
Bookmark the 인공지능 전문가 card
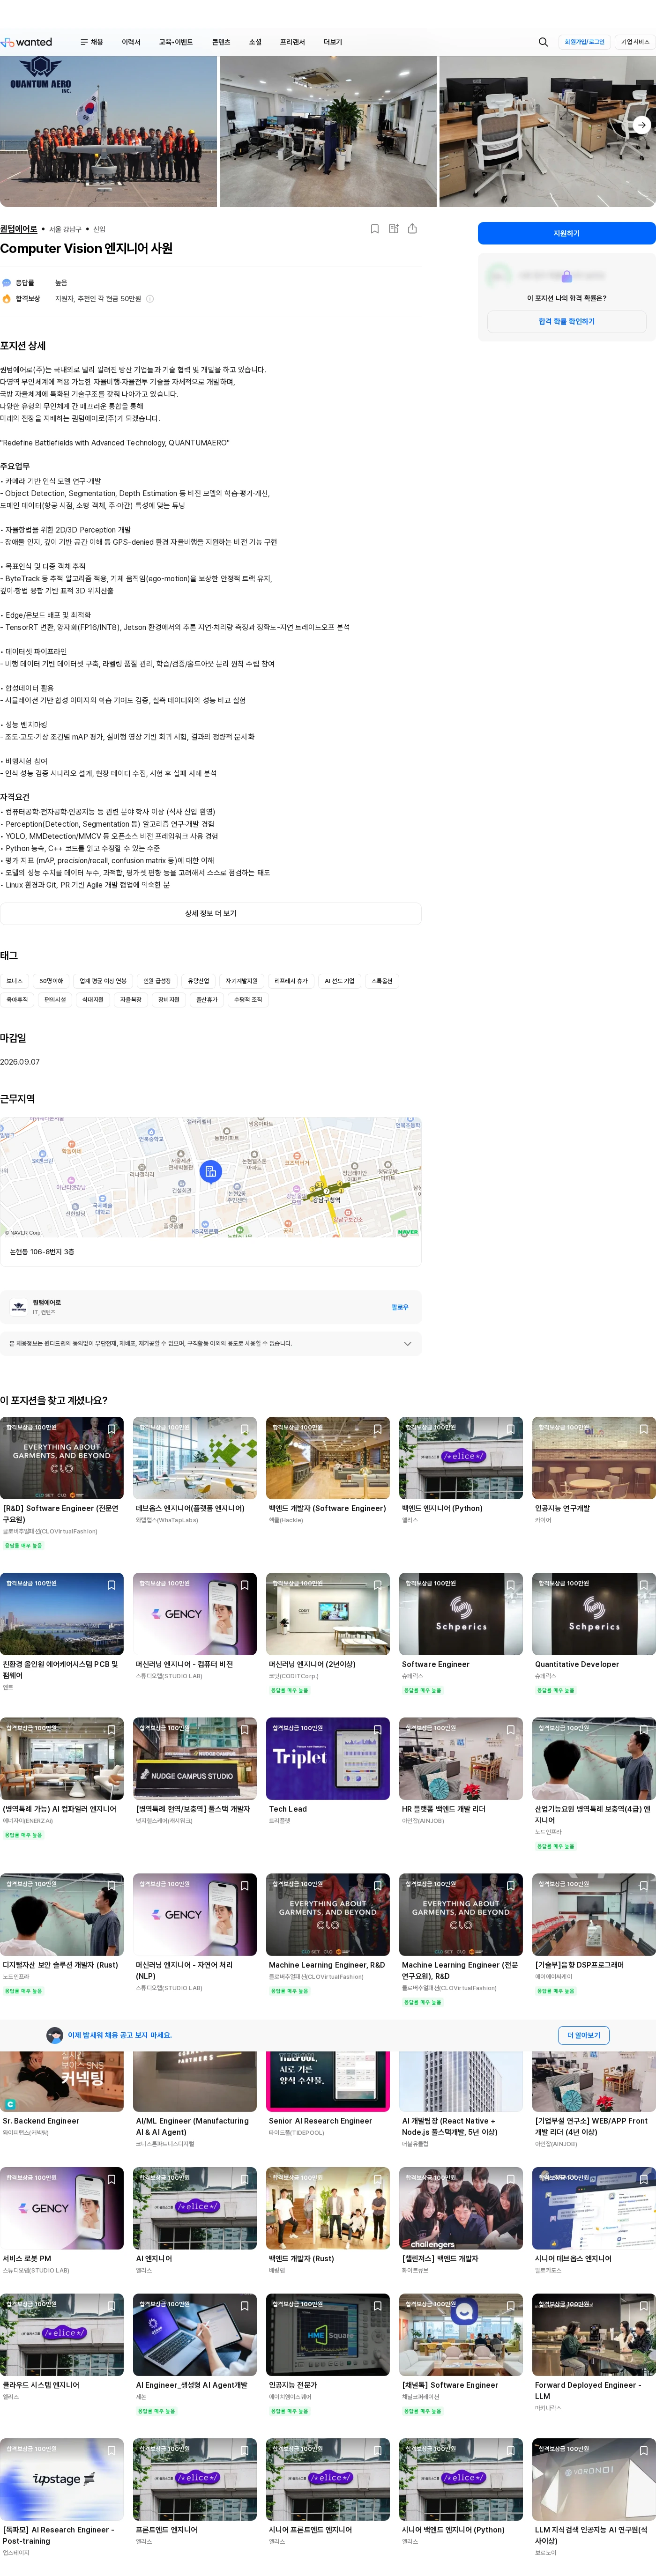[378, 2306]
